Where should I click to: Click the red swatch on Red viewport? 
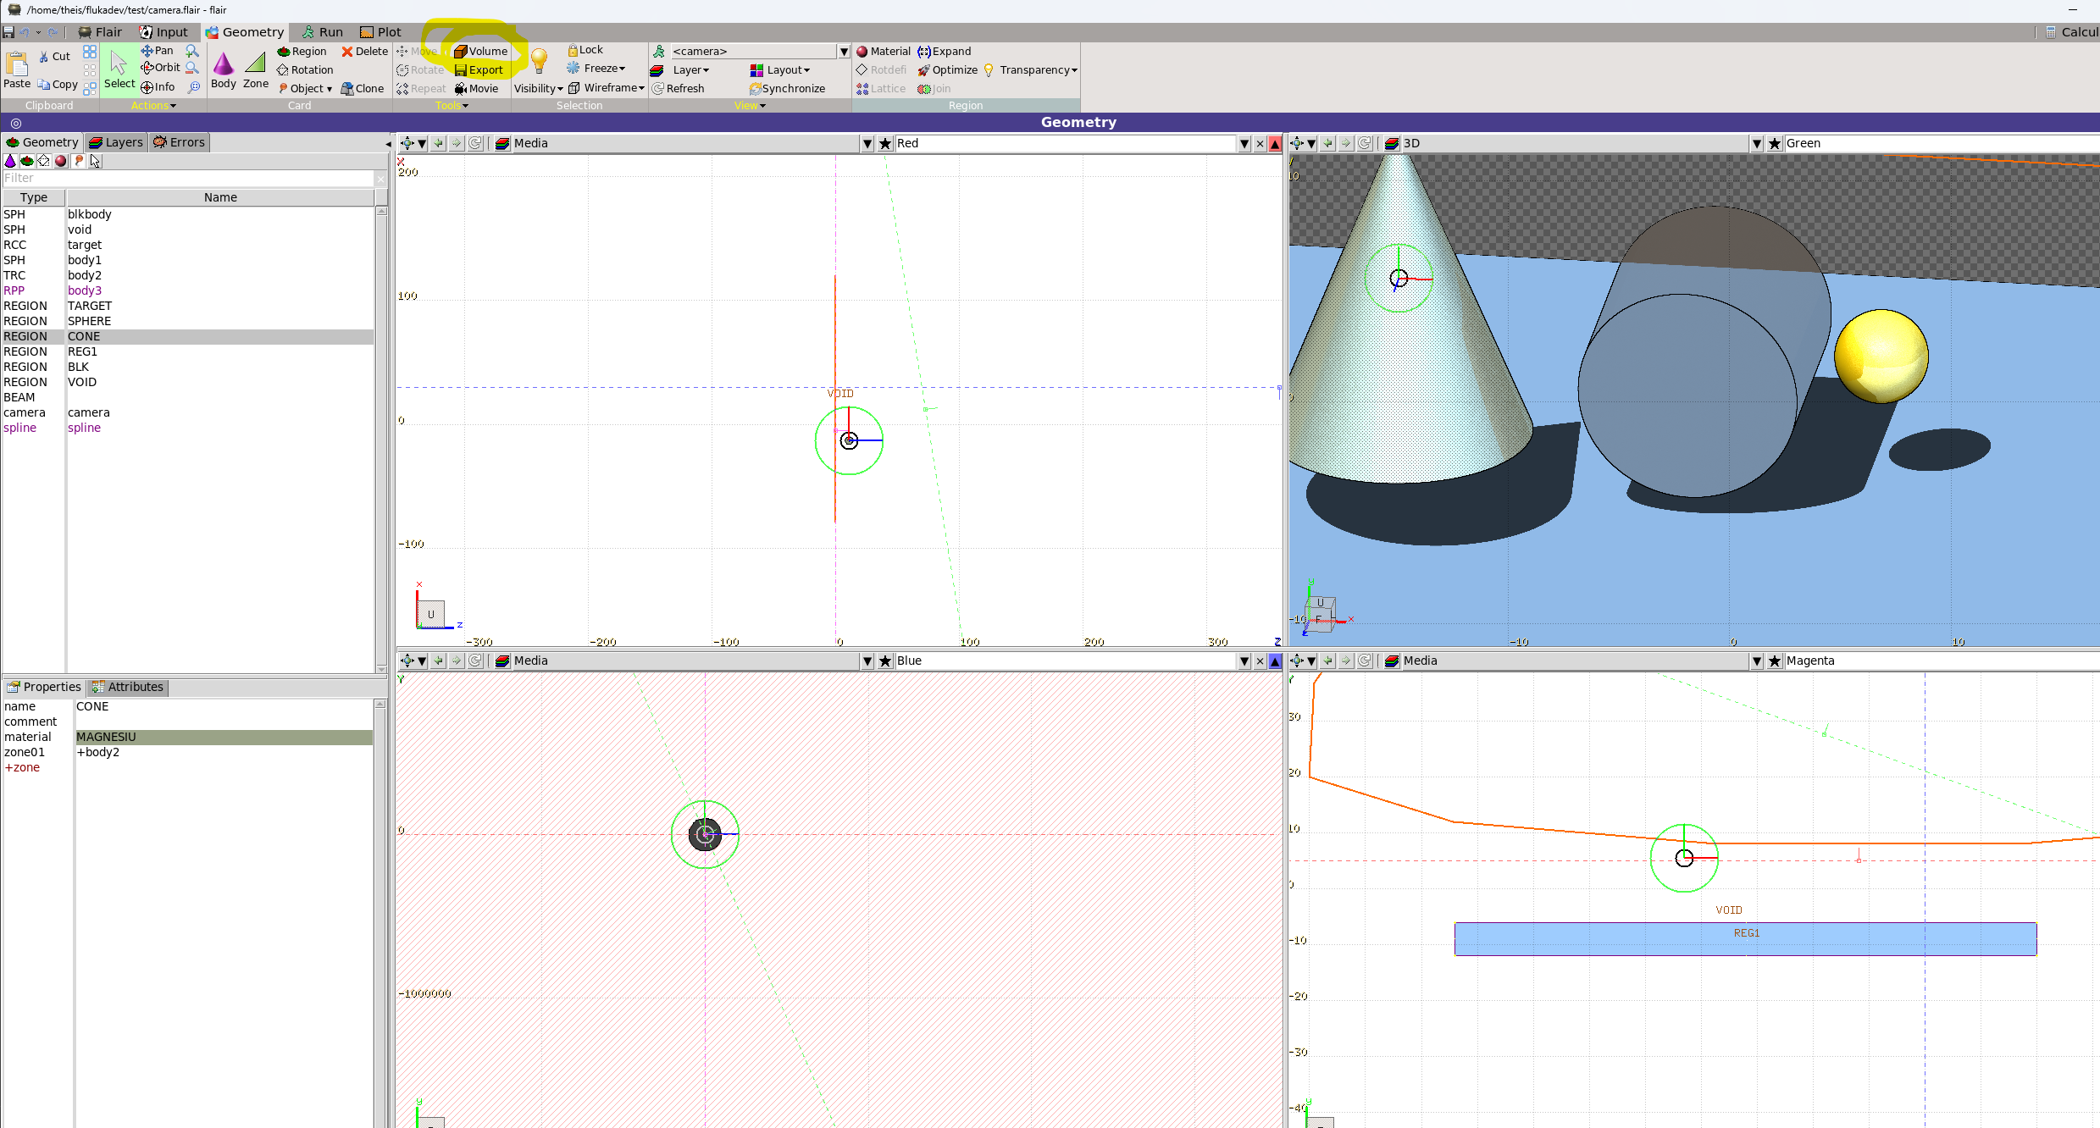click(x=1275, y=144)
